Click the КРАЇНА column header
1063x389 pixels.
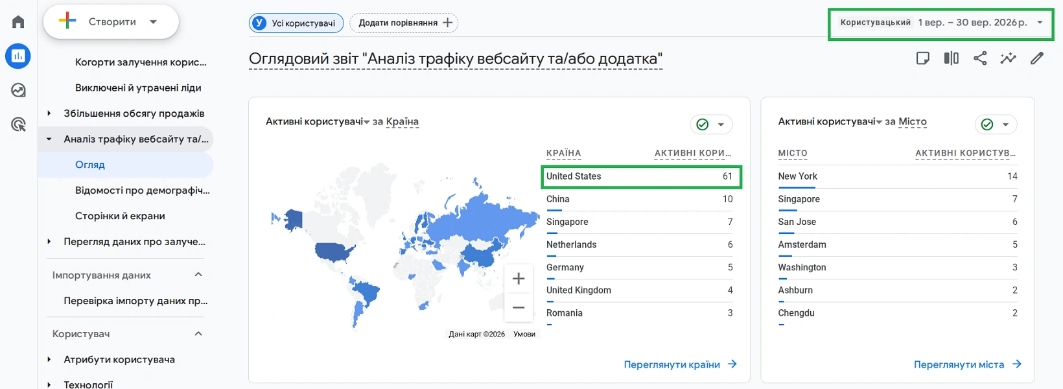pyautogui.click(x=563, y=154)
